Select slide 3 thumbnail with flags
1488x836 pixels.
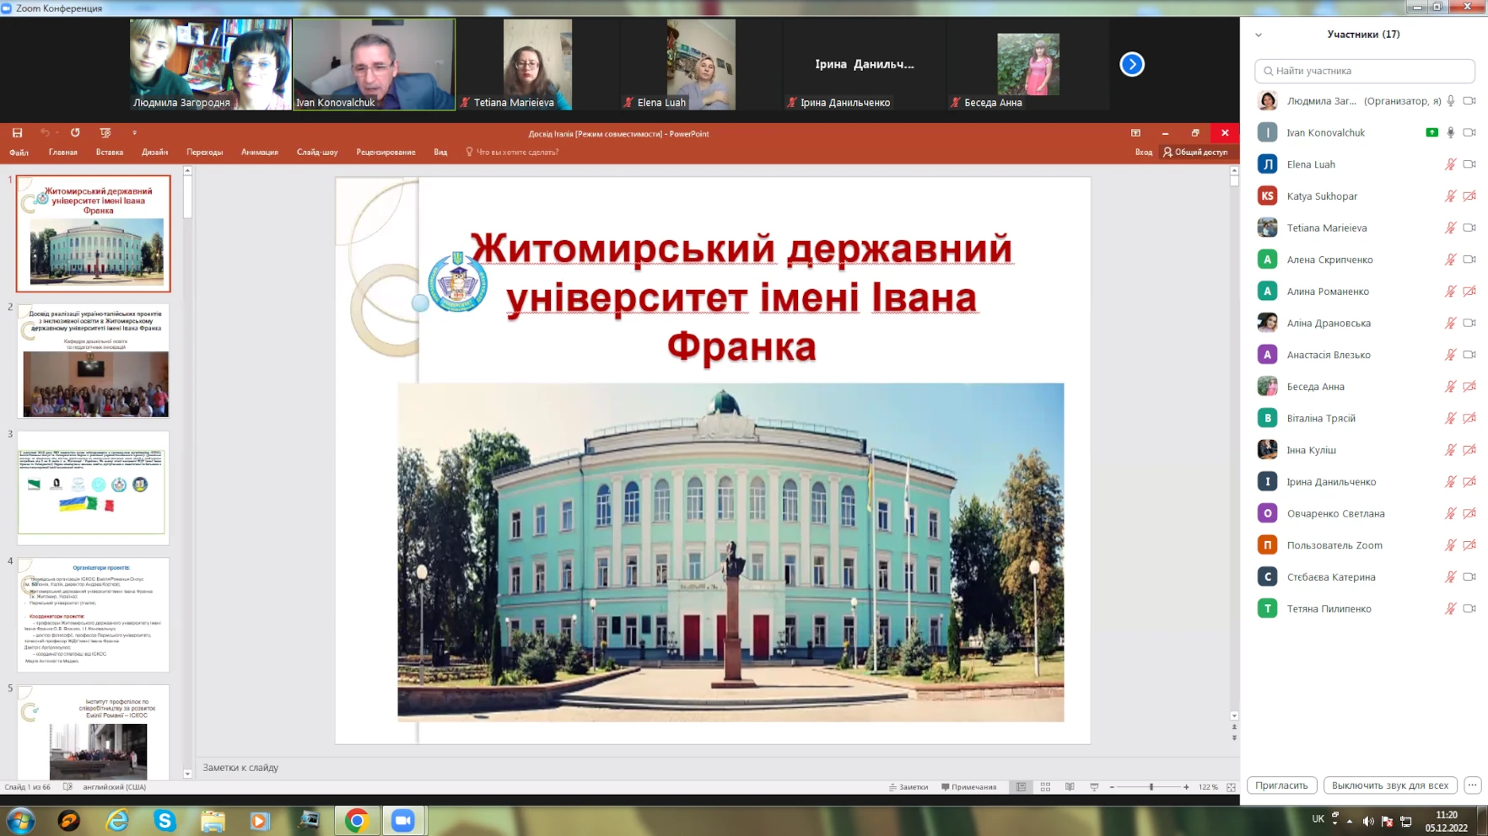coord(94,488)
